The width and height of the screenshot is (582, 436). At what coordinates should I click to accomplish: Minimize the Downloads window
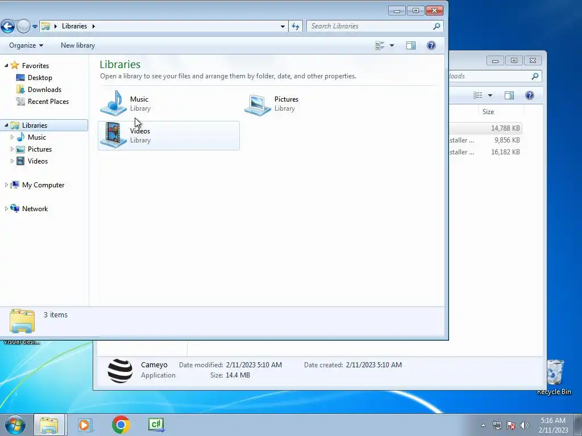495,61
